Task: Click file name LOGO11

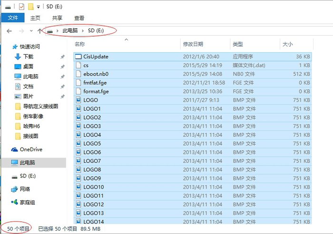Action: click(93, 196)
